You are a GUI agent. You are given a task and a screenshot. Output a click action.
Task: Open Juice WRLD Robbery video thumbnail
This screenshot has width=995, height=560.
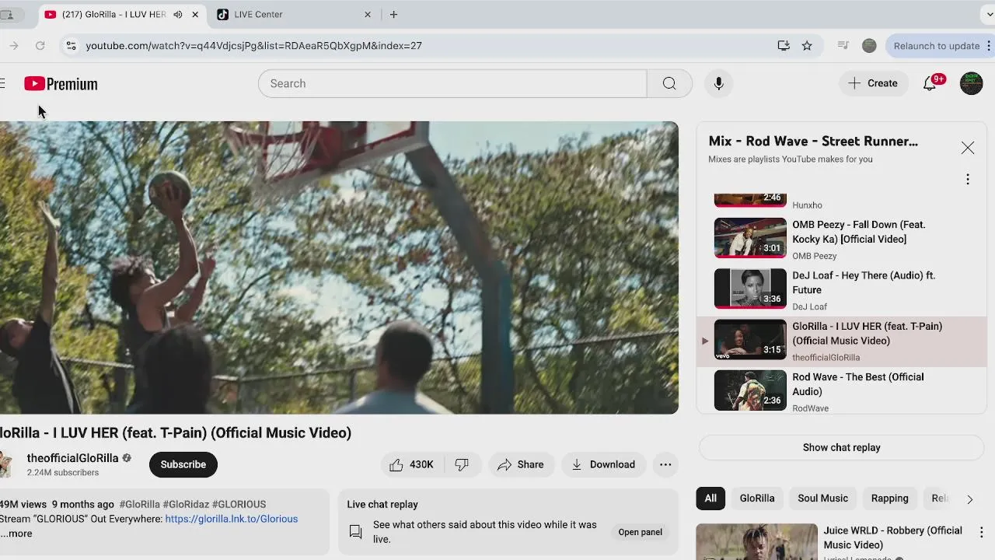coord(756,541)
